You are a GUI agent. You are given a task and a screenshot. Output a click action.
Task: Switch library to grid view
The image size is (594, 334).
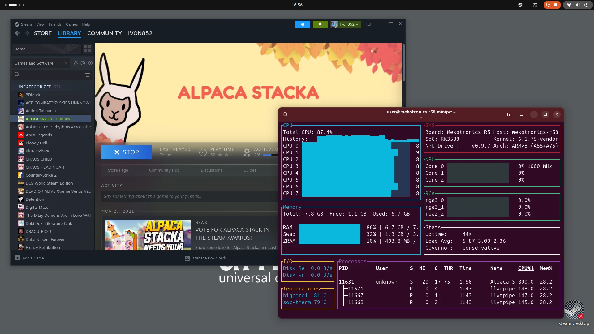point(87,49)
